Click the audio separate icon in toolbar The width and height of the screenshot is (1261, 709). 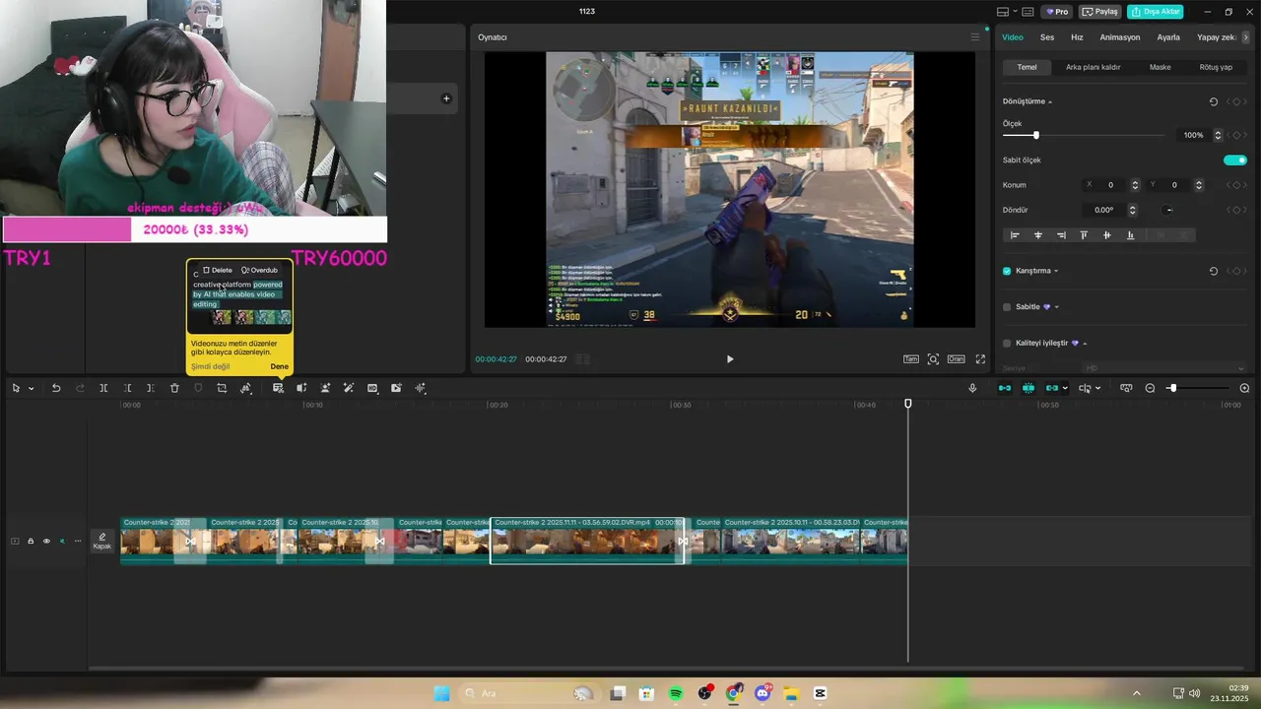pos(301,388)
